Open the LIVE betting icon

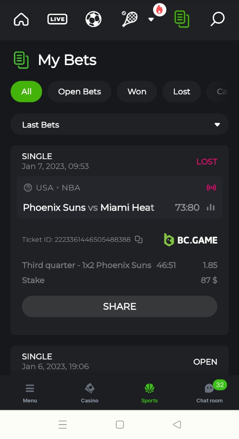pos(57,19)
